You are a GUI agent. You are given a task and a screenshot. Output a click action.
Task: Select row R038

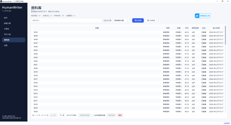(x=128, y=76)
